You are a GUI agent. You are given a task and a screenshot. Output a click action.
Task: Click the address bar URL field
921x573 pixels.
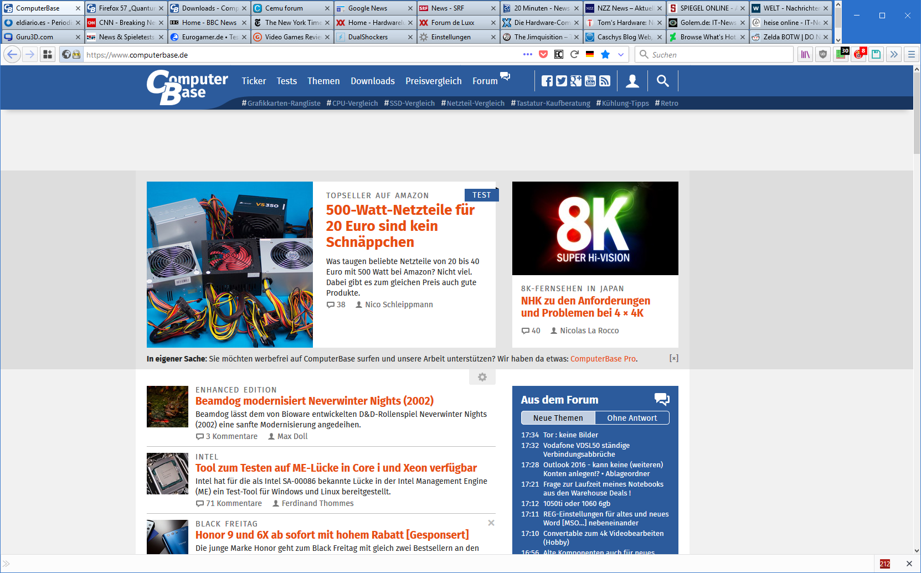pyautogui.click(x=302, y=54)
